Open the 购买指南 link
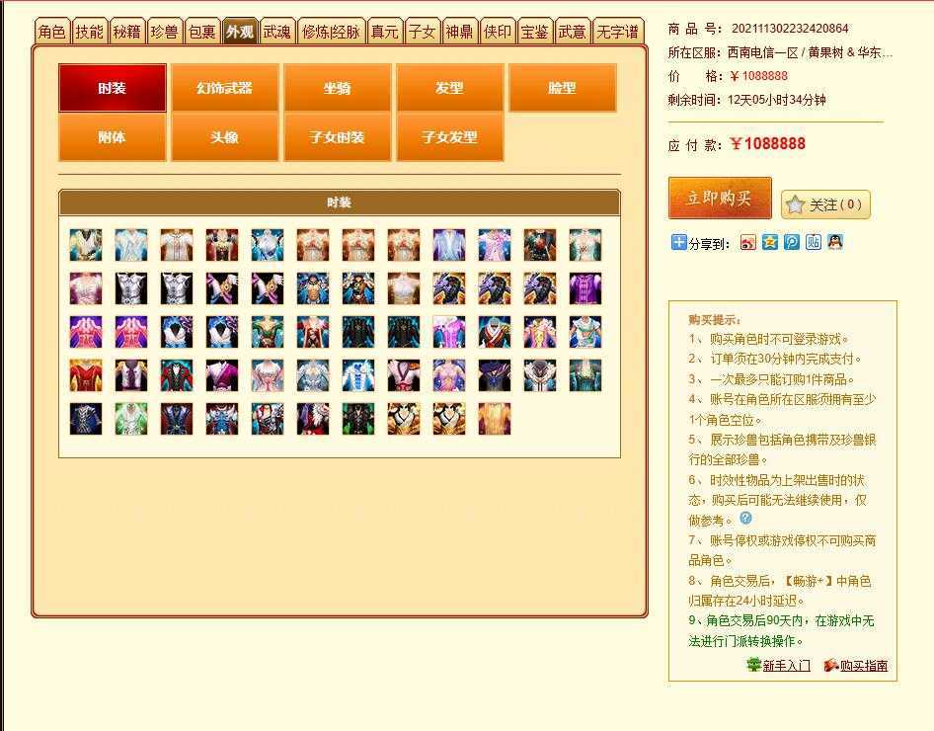This screenshot has width=934, height=731. point(864,666)
